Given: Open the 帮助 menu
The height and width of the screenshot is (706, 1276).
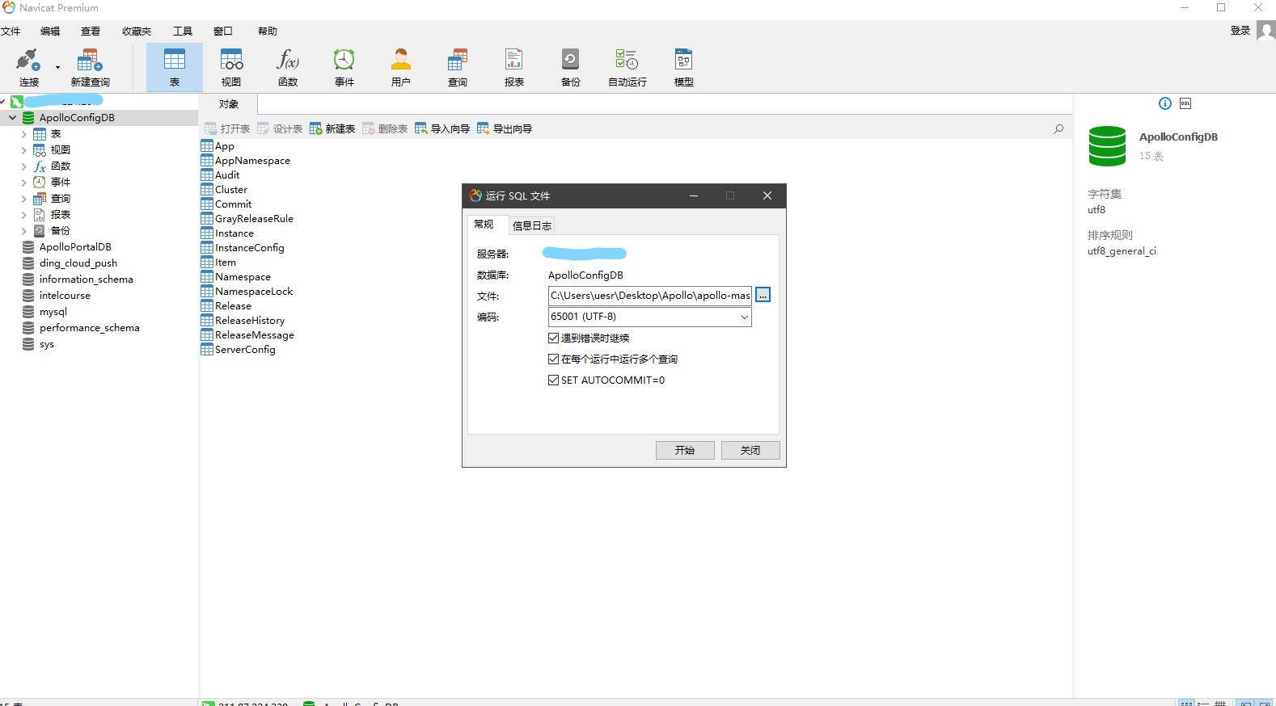Looking at the screenshot, I should click(x=268, y=31).
